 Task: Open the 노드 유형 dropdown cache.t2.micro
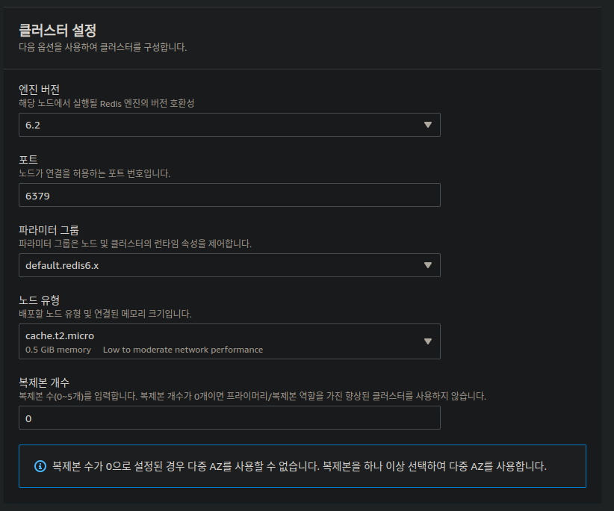click(x=229, y=341)
